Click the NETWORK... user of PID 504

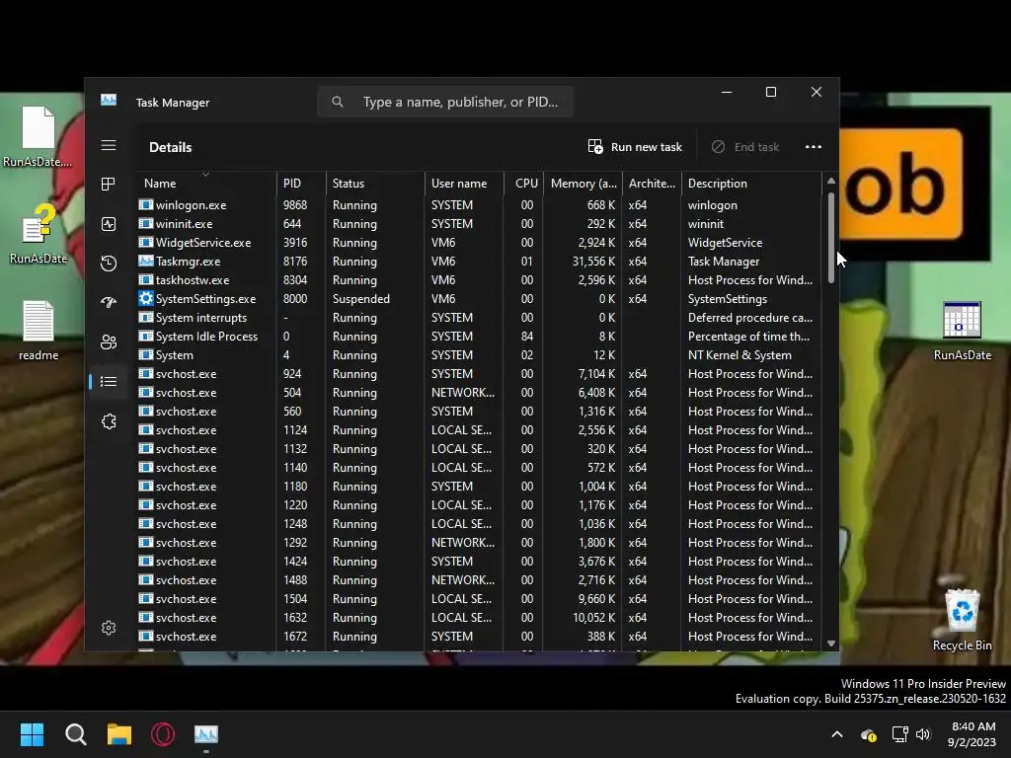tap(463, 393)
